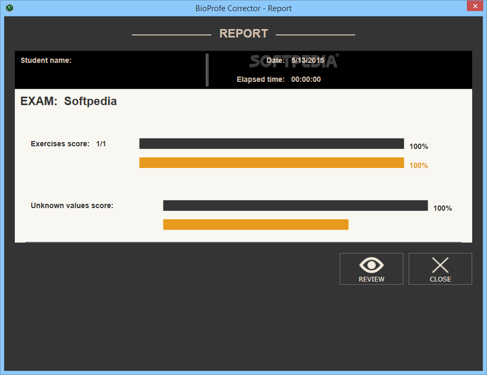This screenshot has height=375, width=487.
Task: Click the 100% beside Unknown values bar
Action: point(443,208)
